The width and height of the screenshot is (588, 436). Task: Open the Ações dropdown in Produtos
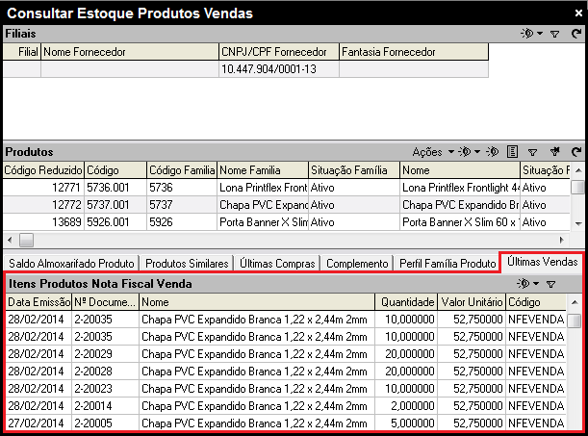433,152
